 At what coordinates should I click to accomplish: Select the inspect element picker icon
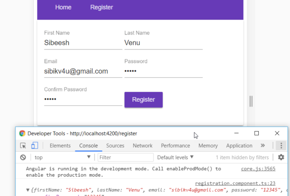[23, 146]
